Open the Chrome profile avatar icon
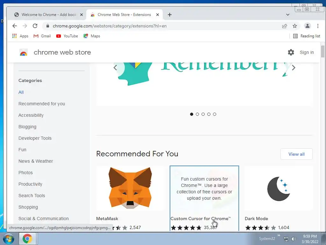 tap(307, 26)
